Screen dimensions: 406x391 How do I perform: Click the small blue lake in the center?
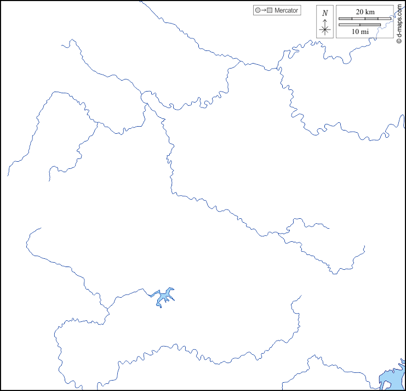pos(163,297)
